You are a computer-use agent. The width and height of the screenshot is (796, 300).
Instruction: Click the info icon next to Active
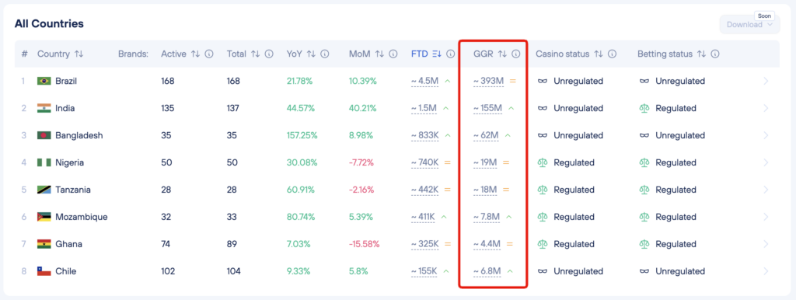208,54
